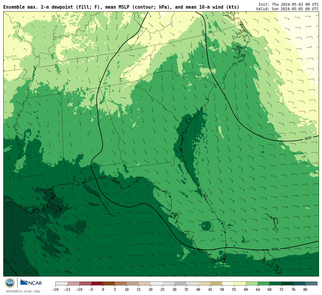Click the tan swatch between 45 and 50
Image resolution: width=322 pixels, height=295 pixels.
tap(216, 284)
